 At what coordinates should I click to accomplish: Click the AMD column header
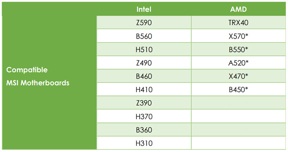click(238, 9)
